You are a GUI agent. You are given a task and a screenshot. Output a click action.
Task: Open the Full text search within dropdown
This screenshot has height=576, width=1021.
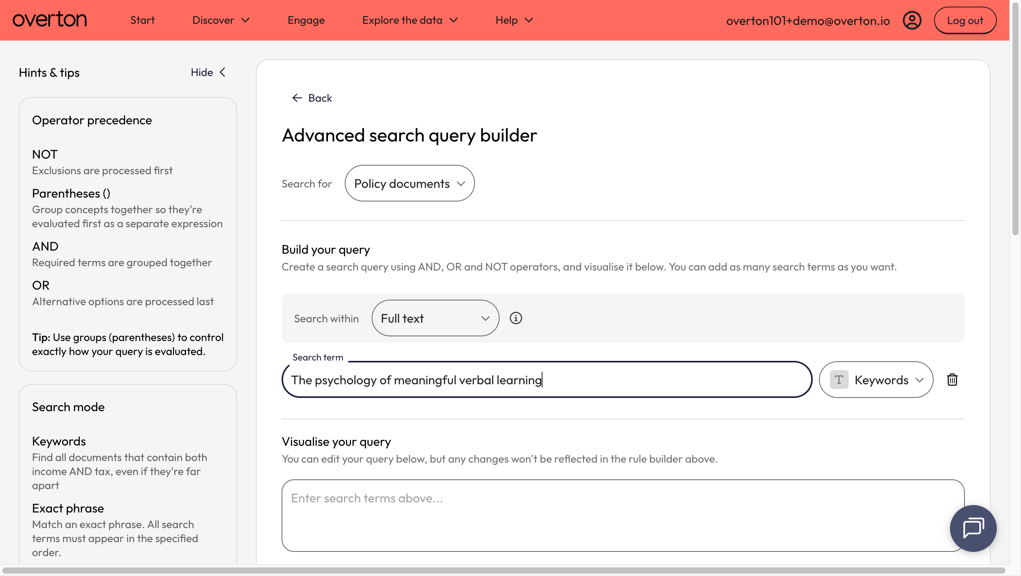pyautogui.click(x=435, y=318)
